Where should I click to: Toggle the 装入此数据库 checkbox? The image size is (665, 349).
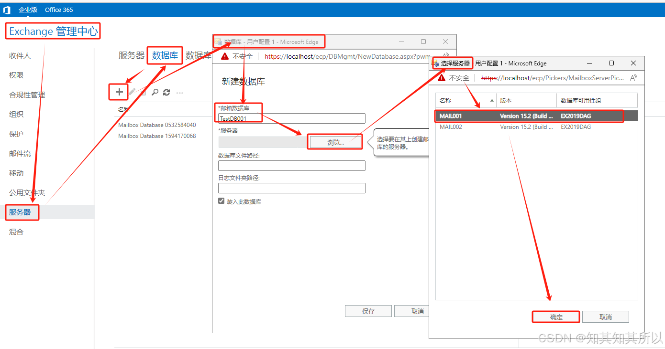coord(221,201)
